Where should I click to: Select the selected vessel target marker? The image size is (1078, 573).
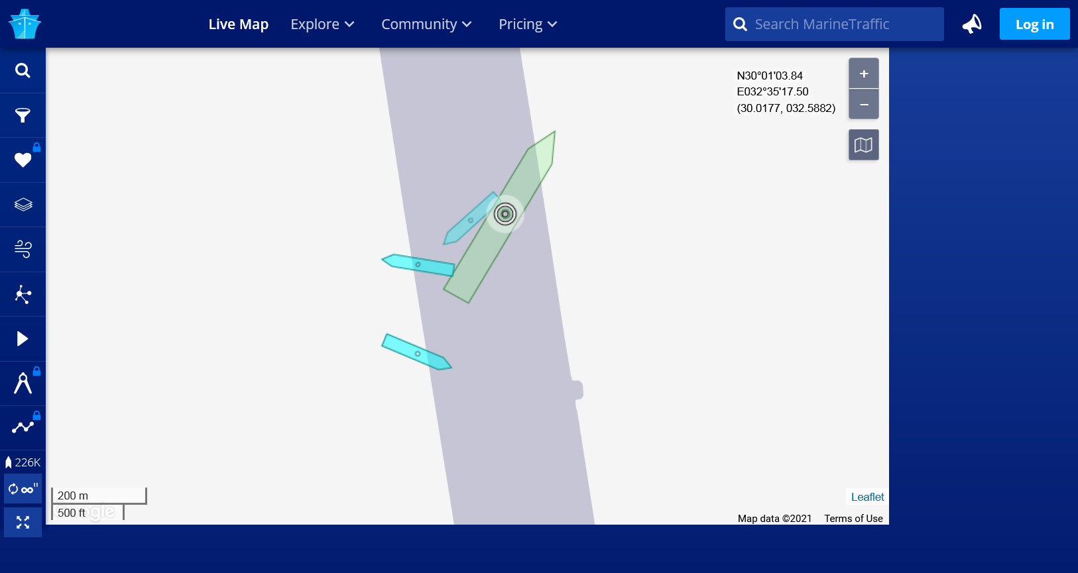click(505, 214)
